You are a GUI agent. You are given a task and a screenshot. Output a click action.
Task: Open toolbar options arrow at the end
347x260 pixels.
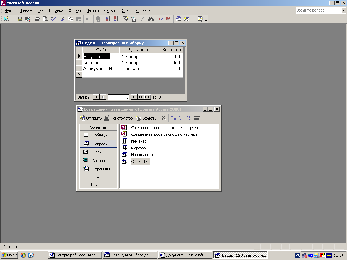pyautogui.click(x=206, y=21)
